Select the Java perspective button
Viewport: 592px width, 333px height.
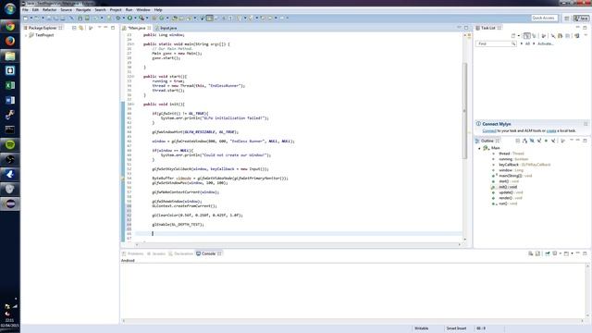pyautogui.click(x=582, y=18)
